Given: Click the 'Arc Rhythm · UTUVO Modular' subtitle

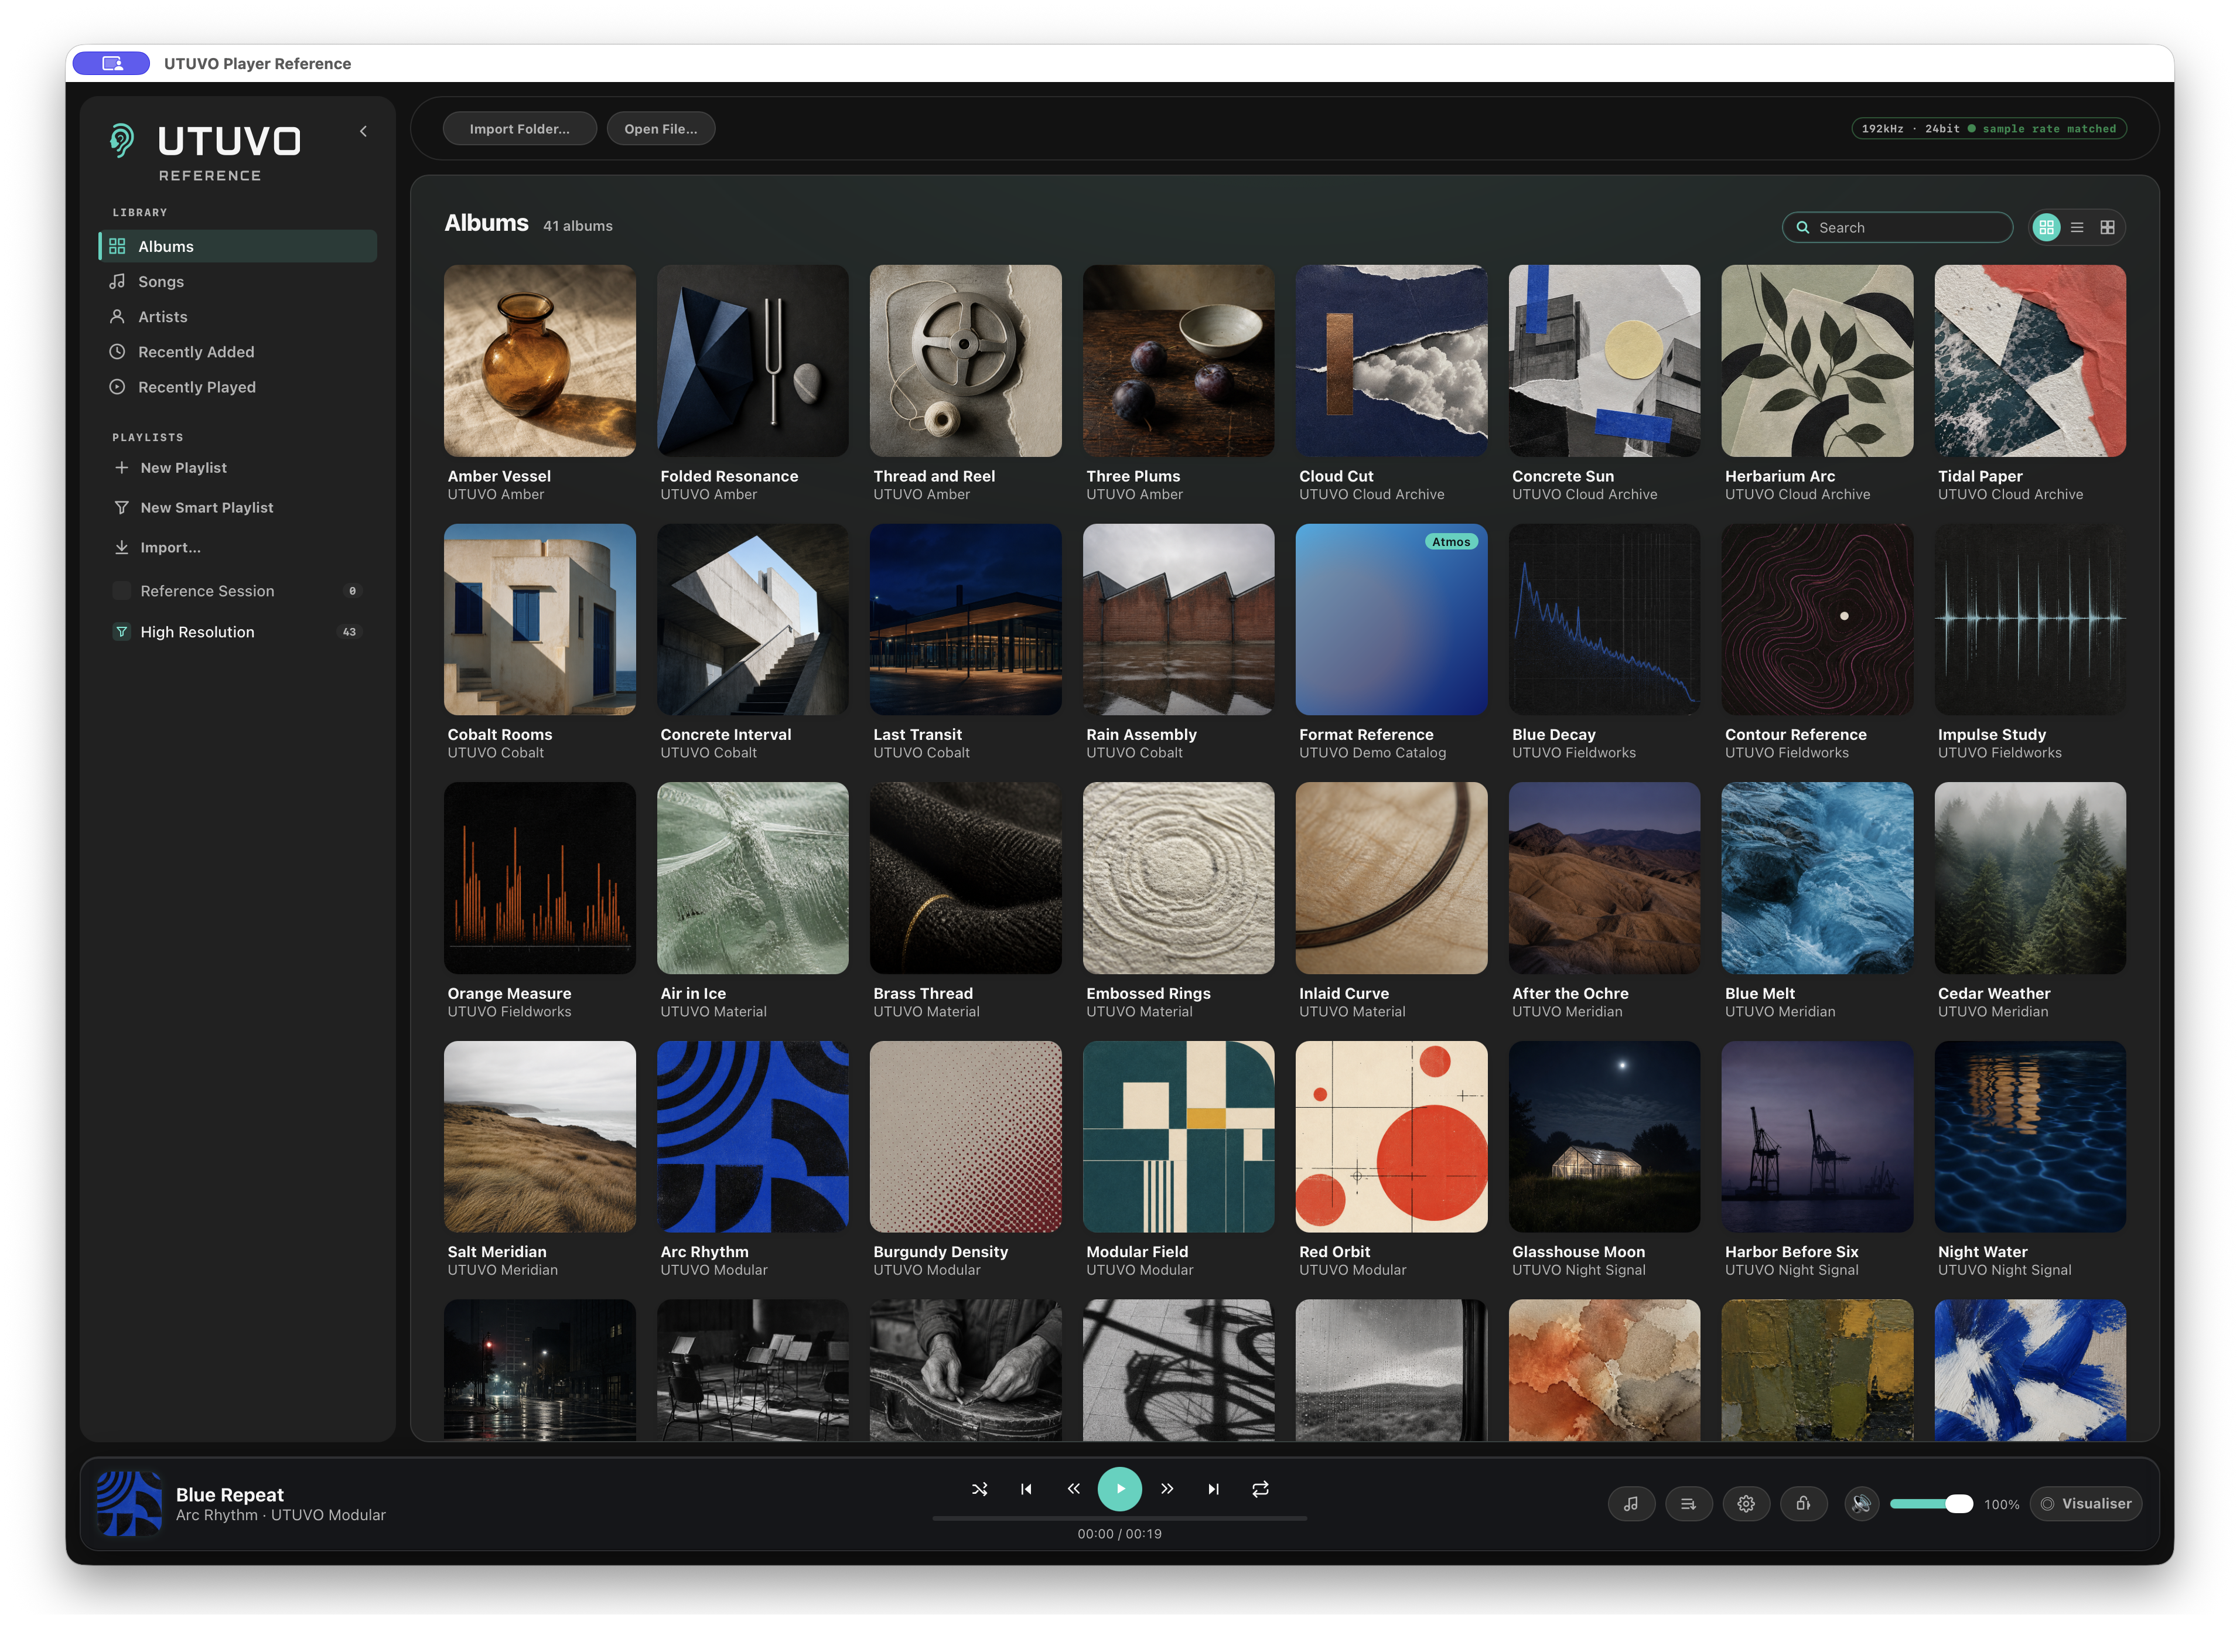Looking at the screenshot, I should coord(280,1516).
